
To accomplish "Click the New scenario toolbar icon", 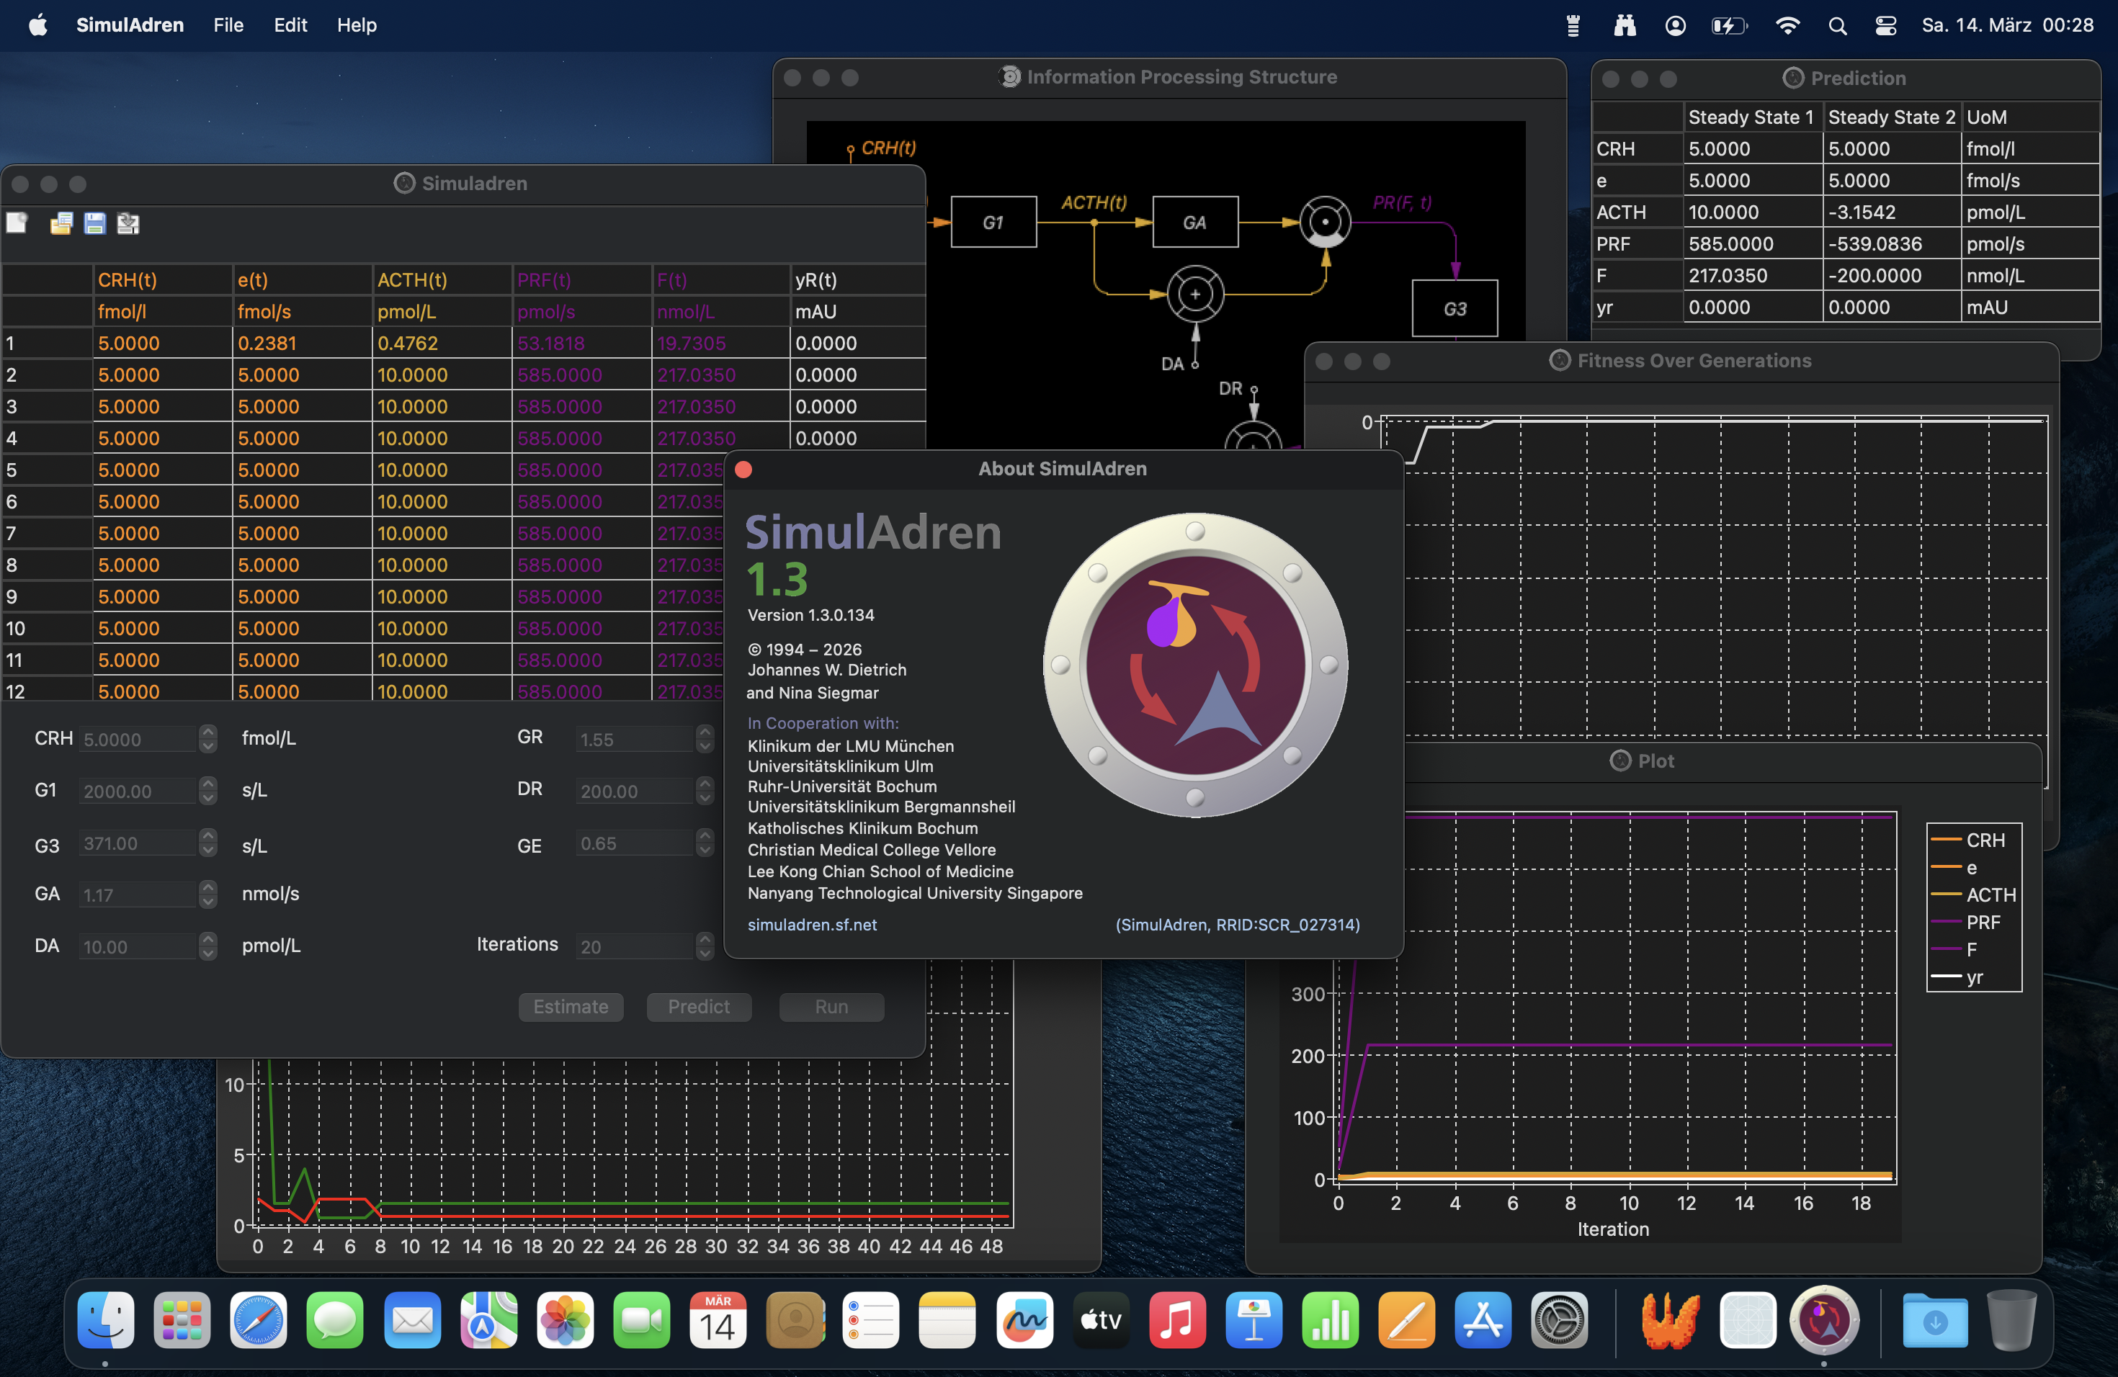I will point(17,223).
